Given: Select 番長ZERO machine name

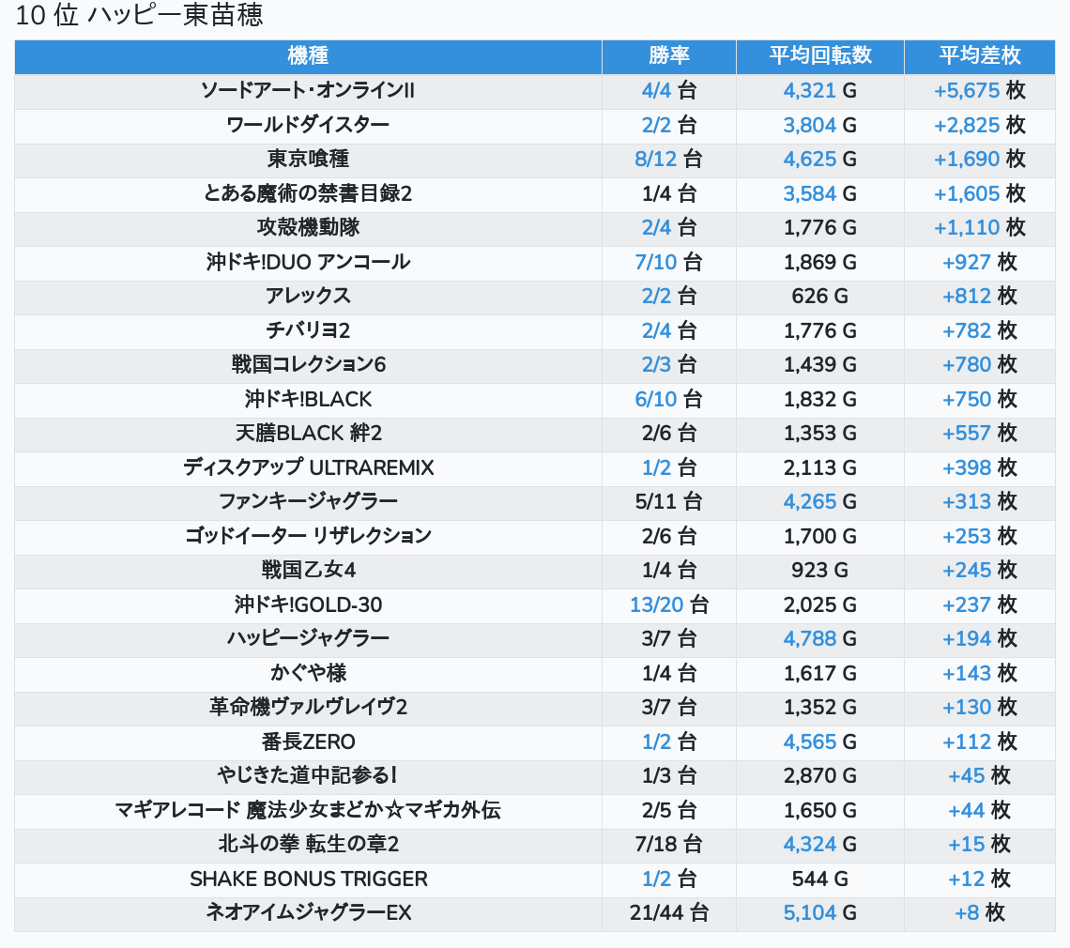Looking at the screenshot, I should pos(308,742).
